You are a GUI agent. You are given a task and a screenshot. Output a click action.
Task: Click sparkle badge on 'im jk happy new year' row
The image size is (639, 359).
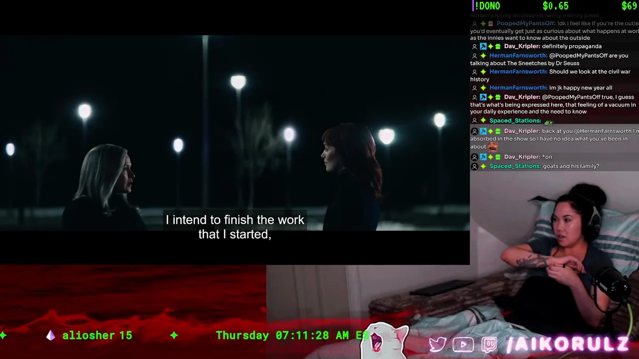point(483,88)
